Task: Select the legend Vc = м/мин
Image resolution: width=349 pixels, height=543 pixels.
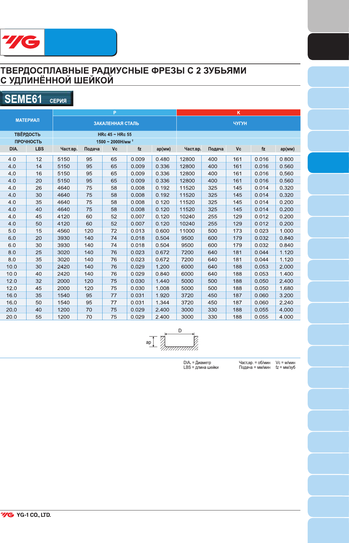Action: coord(286,363)
